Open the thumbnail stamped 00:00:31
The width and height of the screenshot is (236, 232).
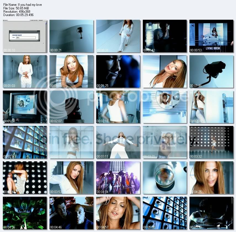tap(118, 36)
